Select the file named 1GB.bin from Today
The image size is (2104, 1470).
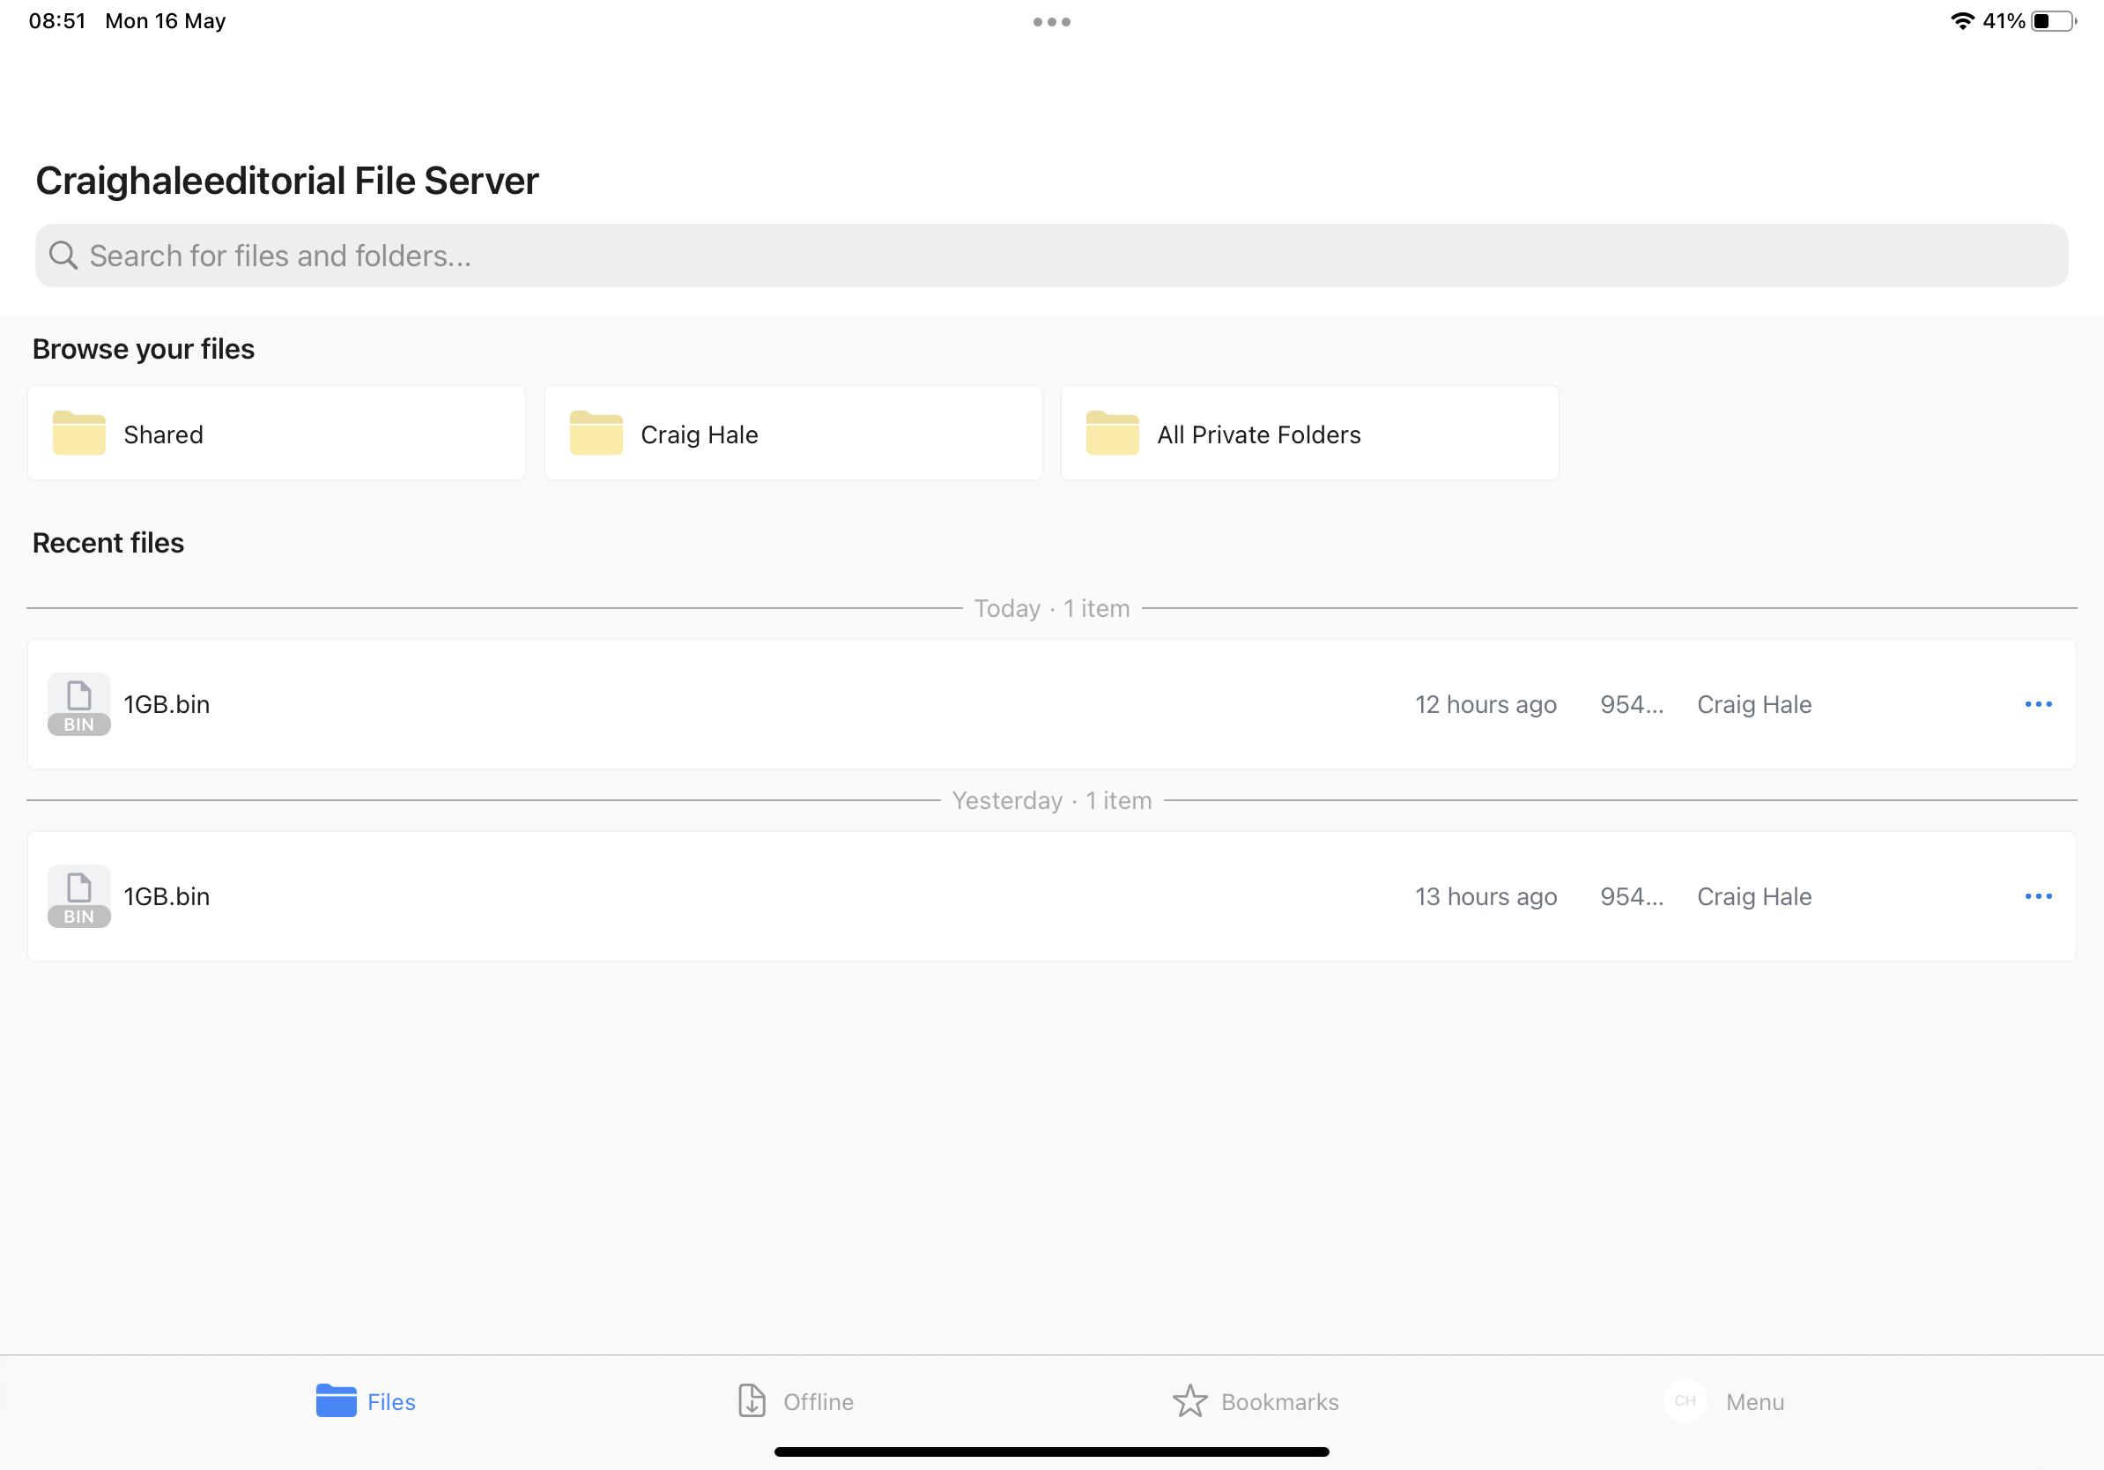click(x=167, y=704)
